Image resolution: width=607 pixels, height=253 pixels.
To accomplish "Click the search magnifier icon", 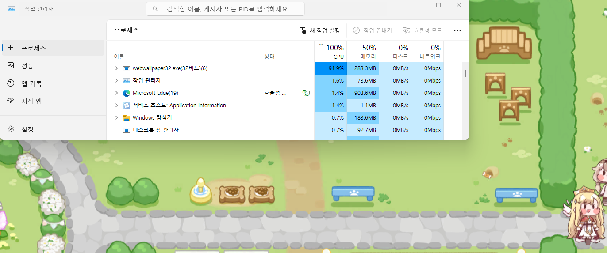I will (x=155, y=9).
